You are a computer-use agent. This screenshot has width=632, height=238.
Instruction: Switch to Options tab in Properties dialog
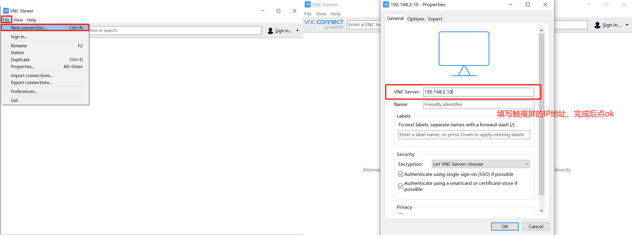pos(416,19)
